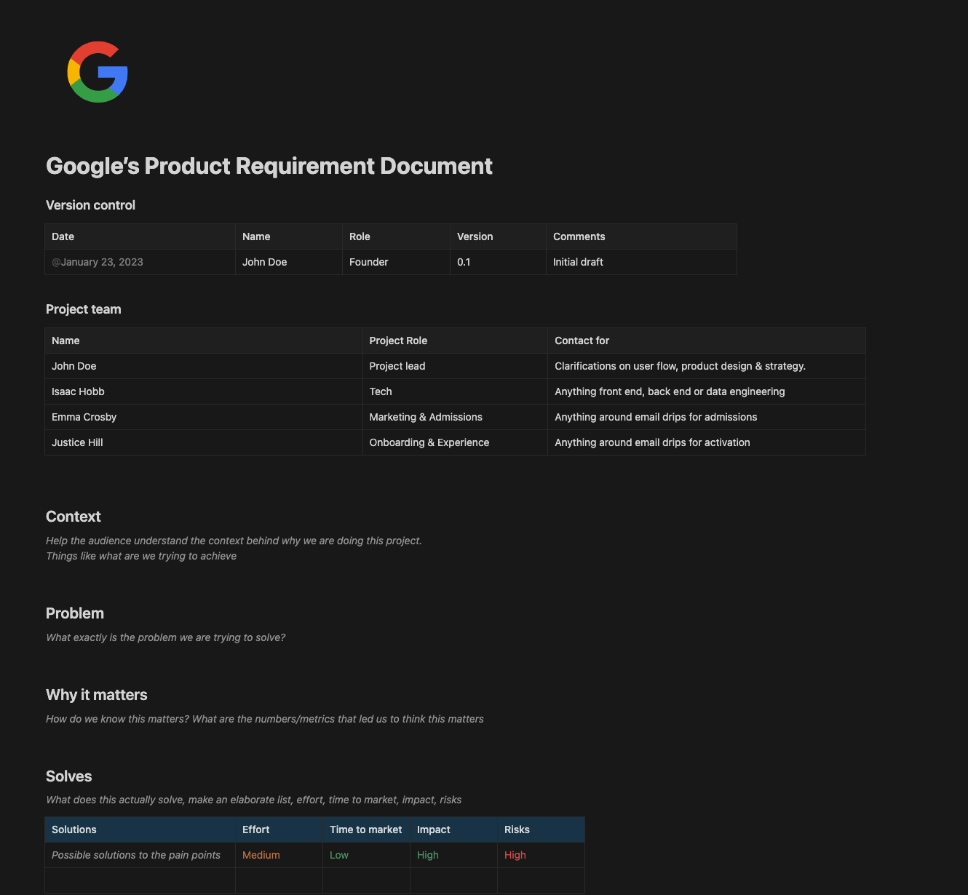Screen dimensions: 968x895
Task: Click the Solutions column header
Action: 140,830
